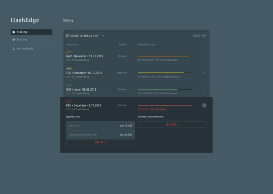
Task: Click the Liquidity Stake label
Action: [73, 117]
